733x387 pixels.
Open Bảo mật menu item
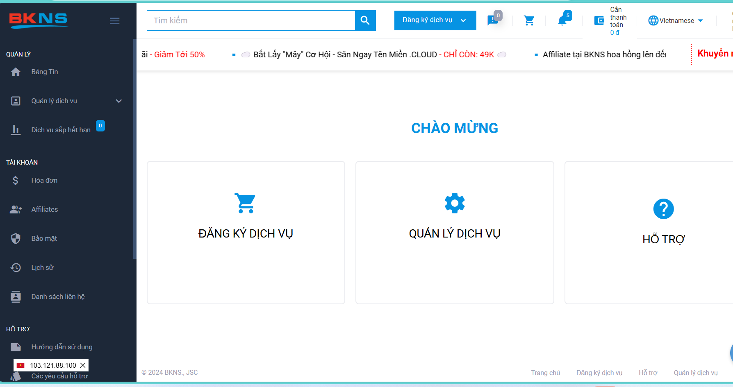pos(44,238)
